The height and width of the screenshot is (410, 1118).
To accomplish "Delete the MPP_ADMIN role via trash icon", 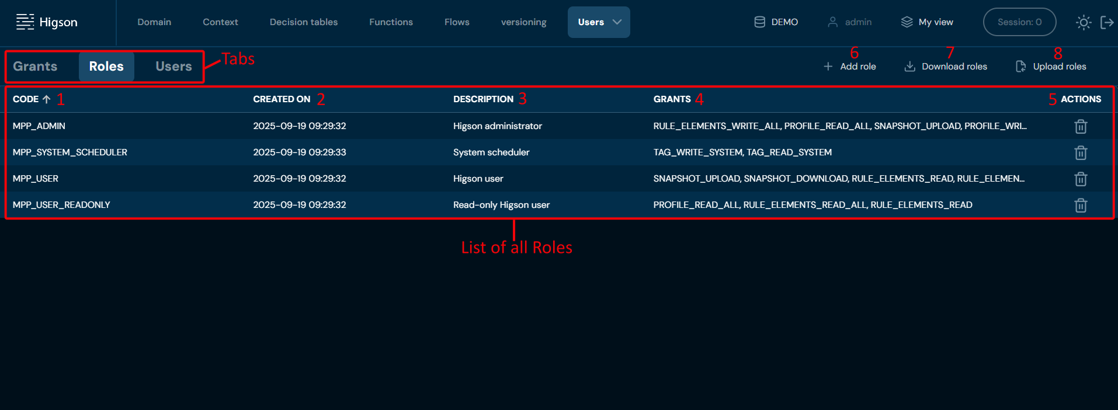I will click(x=1080, y=126).
